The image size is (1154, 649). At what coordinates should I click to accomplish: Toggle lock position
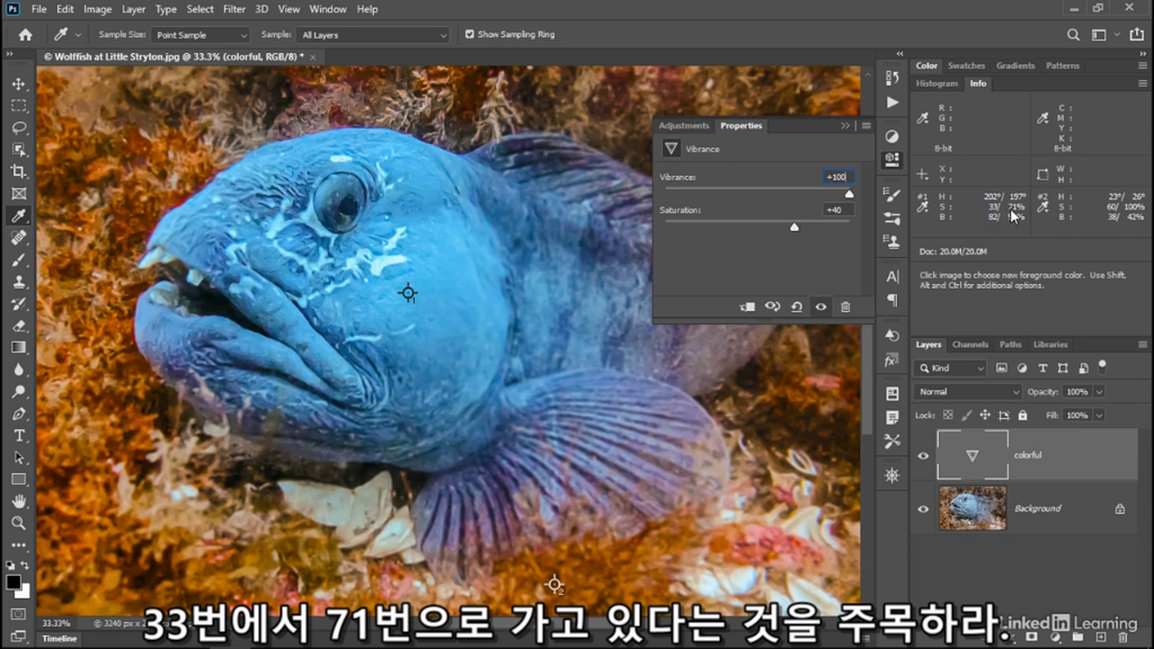[x=985, y=416]
